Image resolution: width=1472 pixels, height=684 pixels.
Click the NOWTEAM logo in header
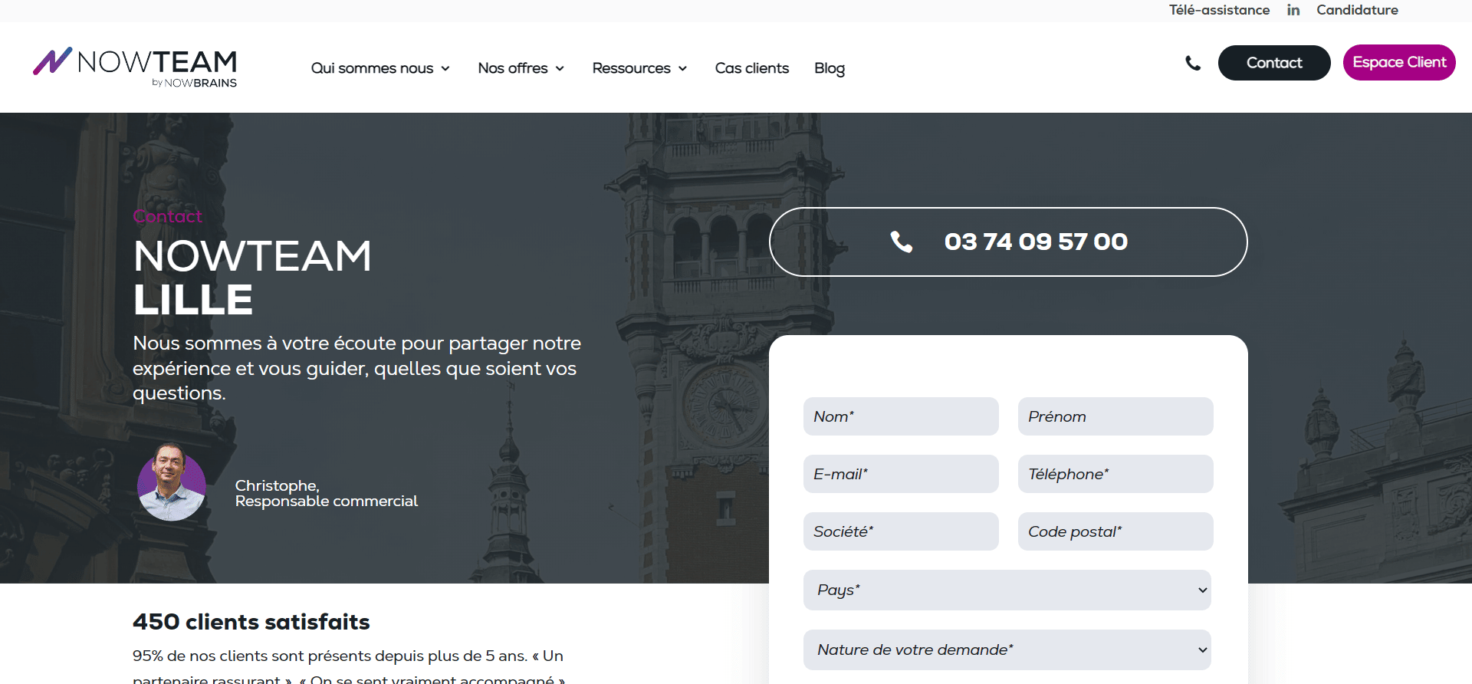point(135,67)
